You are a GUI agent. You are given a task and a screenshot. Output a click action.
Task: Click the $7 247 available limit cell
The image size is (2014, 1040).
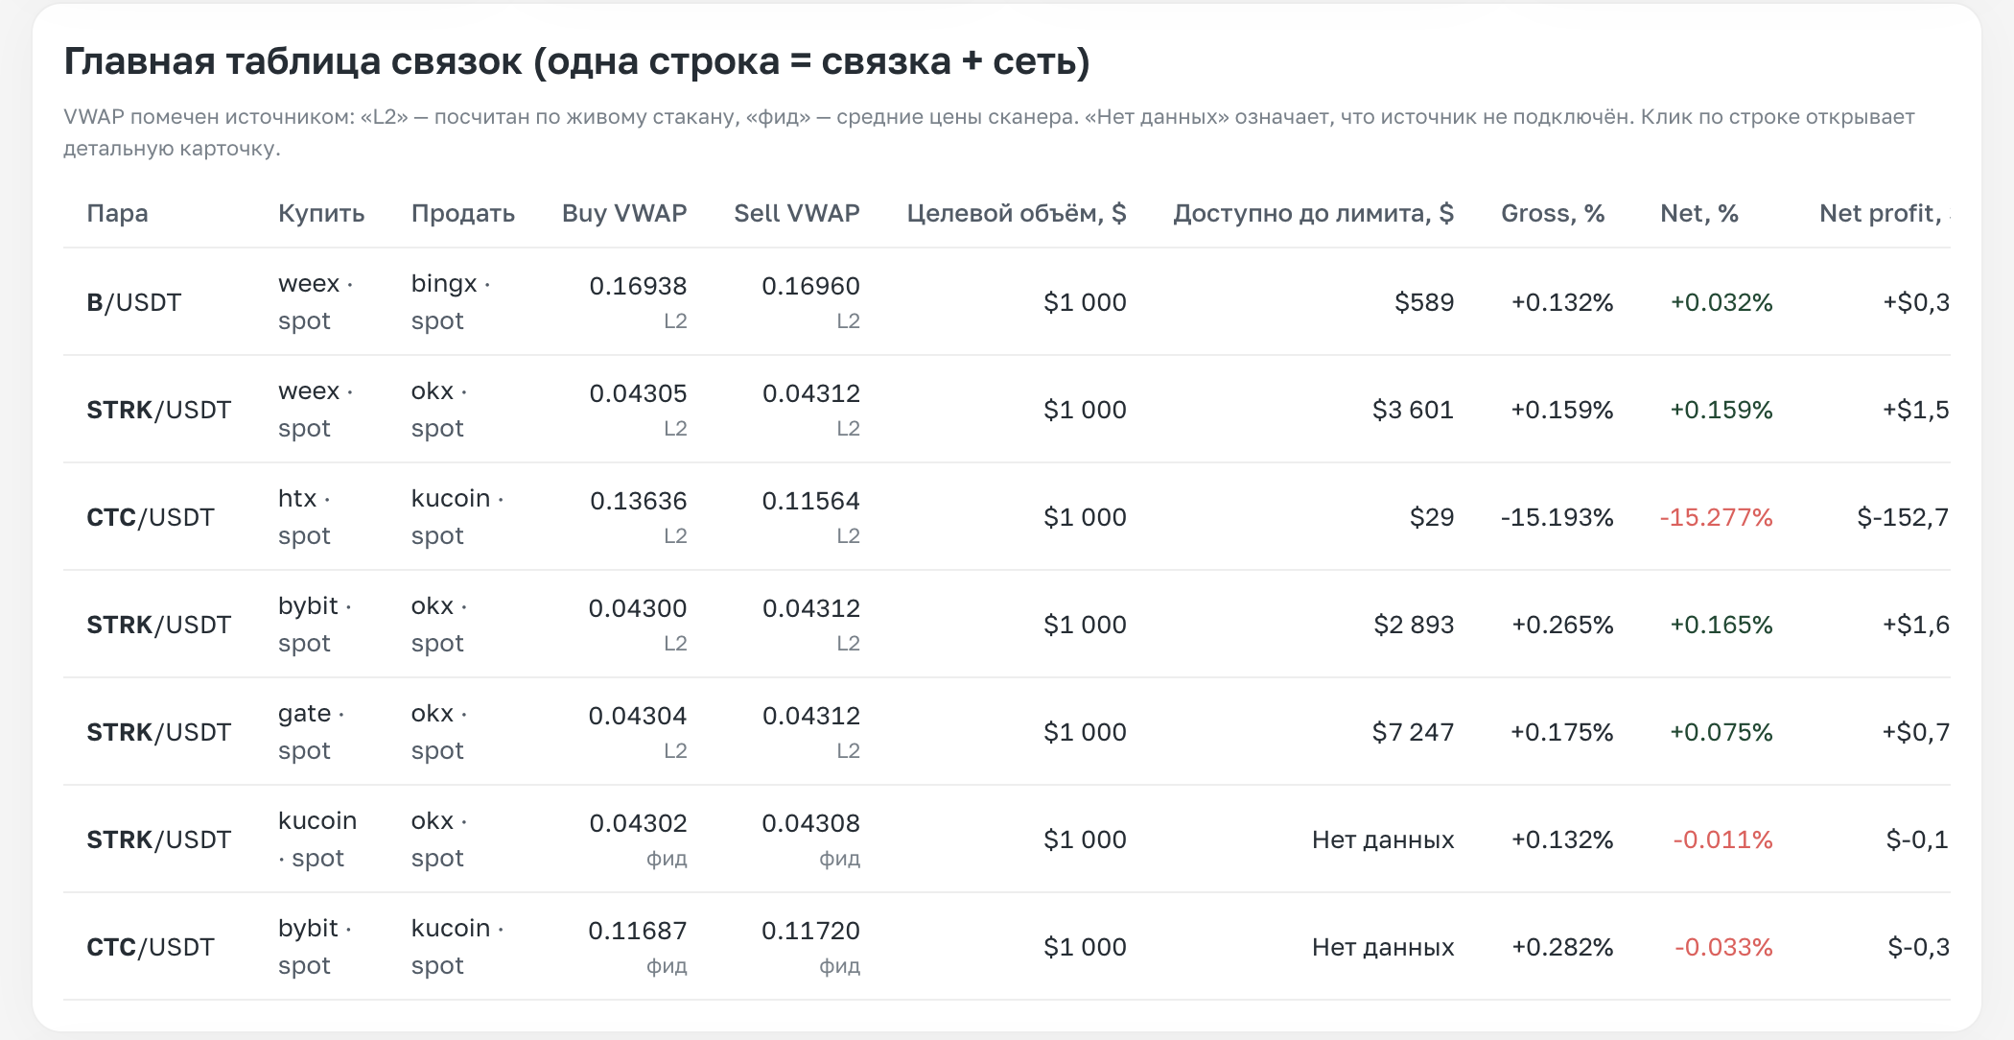[x=1413, y=732]
